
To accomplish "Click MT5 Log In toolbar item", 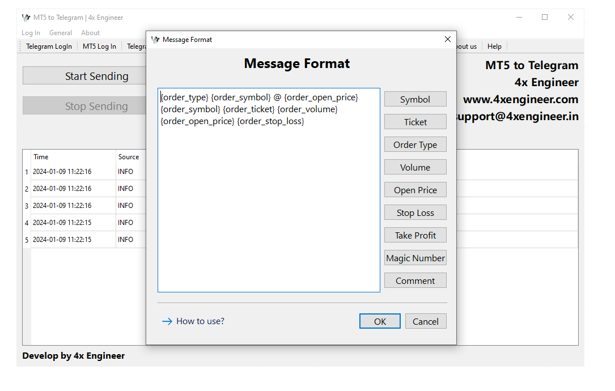I will point(99,46).
